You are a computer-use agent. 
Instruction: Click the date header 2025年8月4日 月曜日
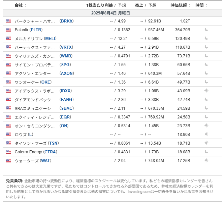(110, 13)
